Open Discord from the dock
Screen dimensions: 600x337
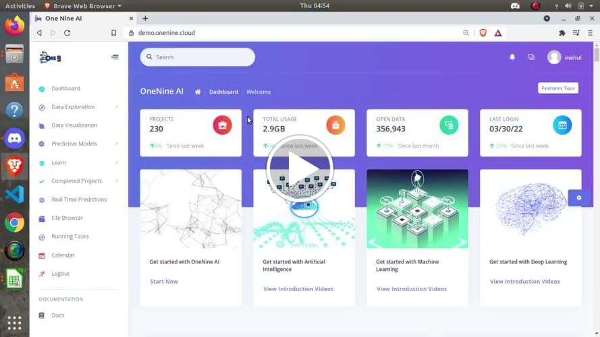(15, 138)
